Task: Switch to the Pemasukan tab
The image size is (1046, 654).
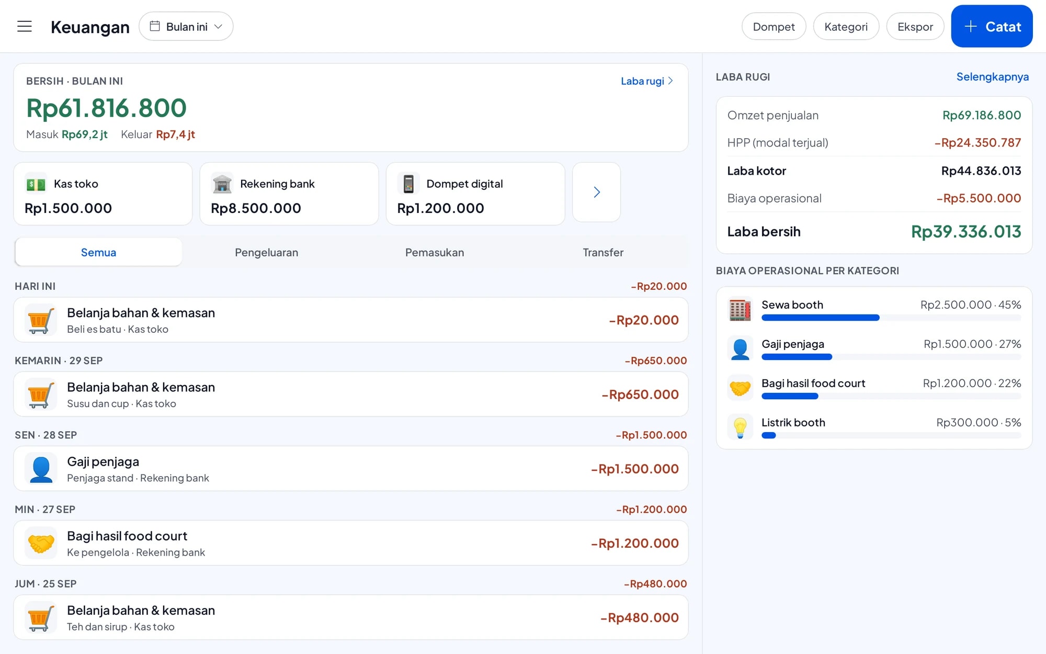Action: tap(435, 252)
